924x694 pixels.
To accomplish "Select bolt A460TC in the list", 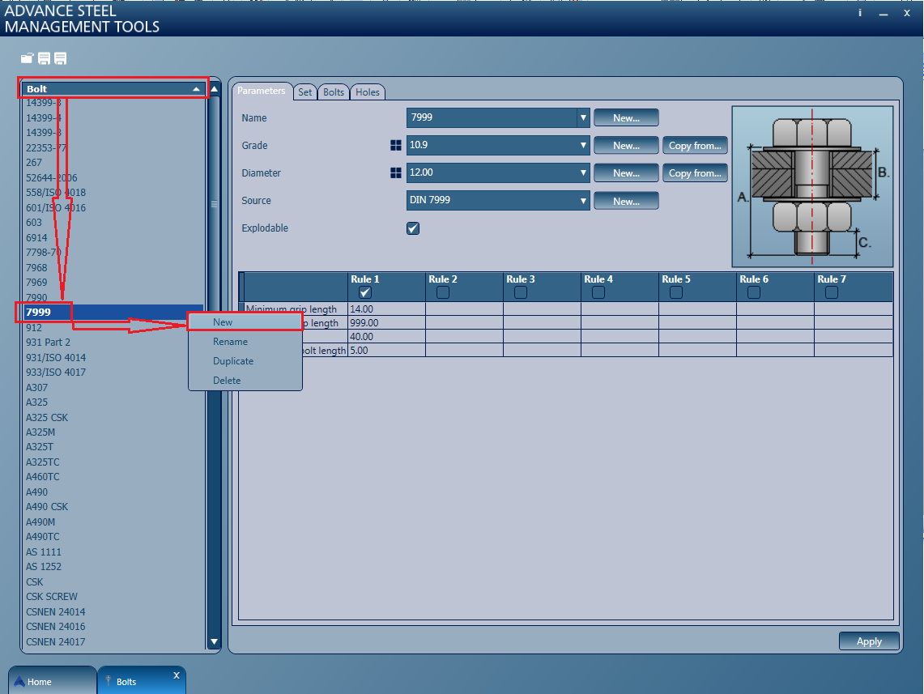I will tap(113, 477).
